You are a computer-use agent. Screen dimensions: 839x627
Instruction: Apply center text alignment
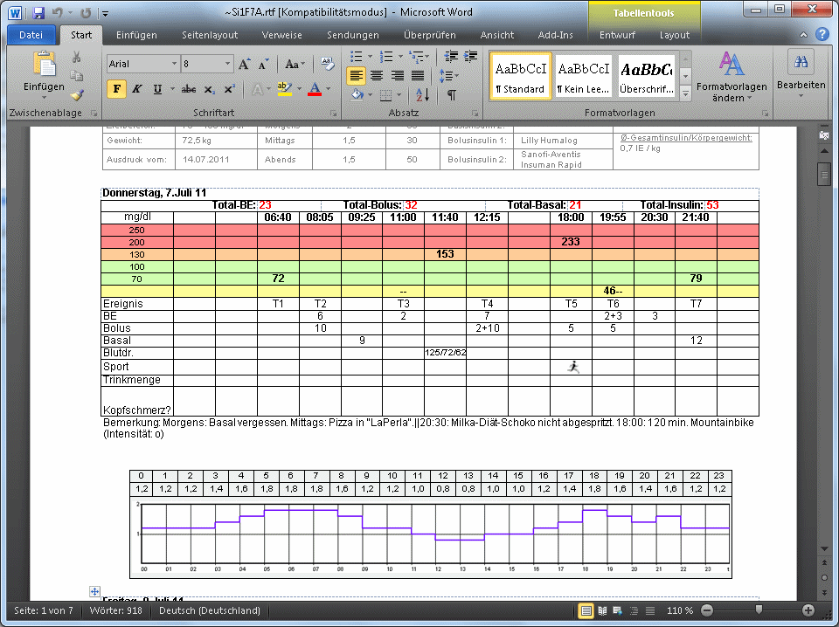tap(377, 76)
